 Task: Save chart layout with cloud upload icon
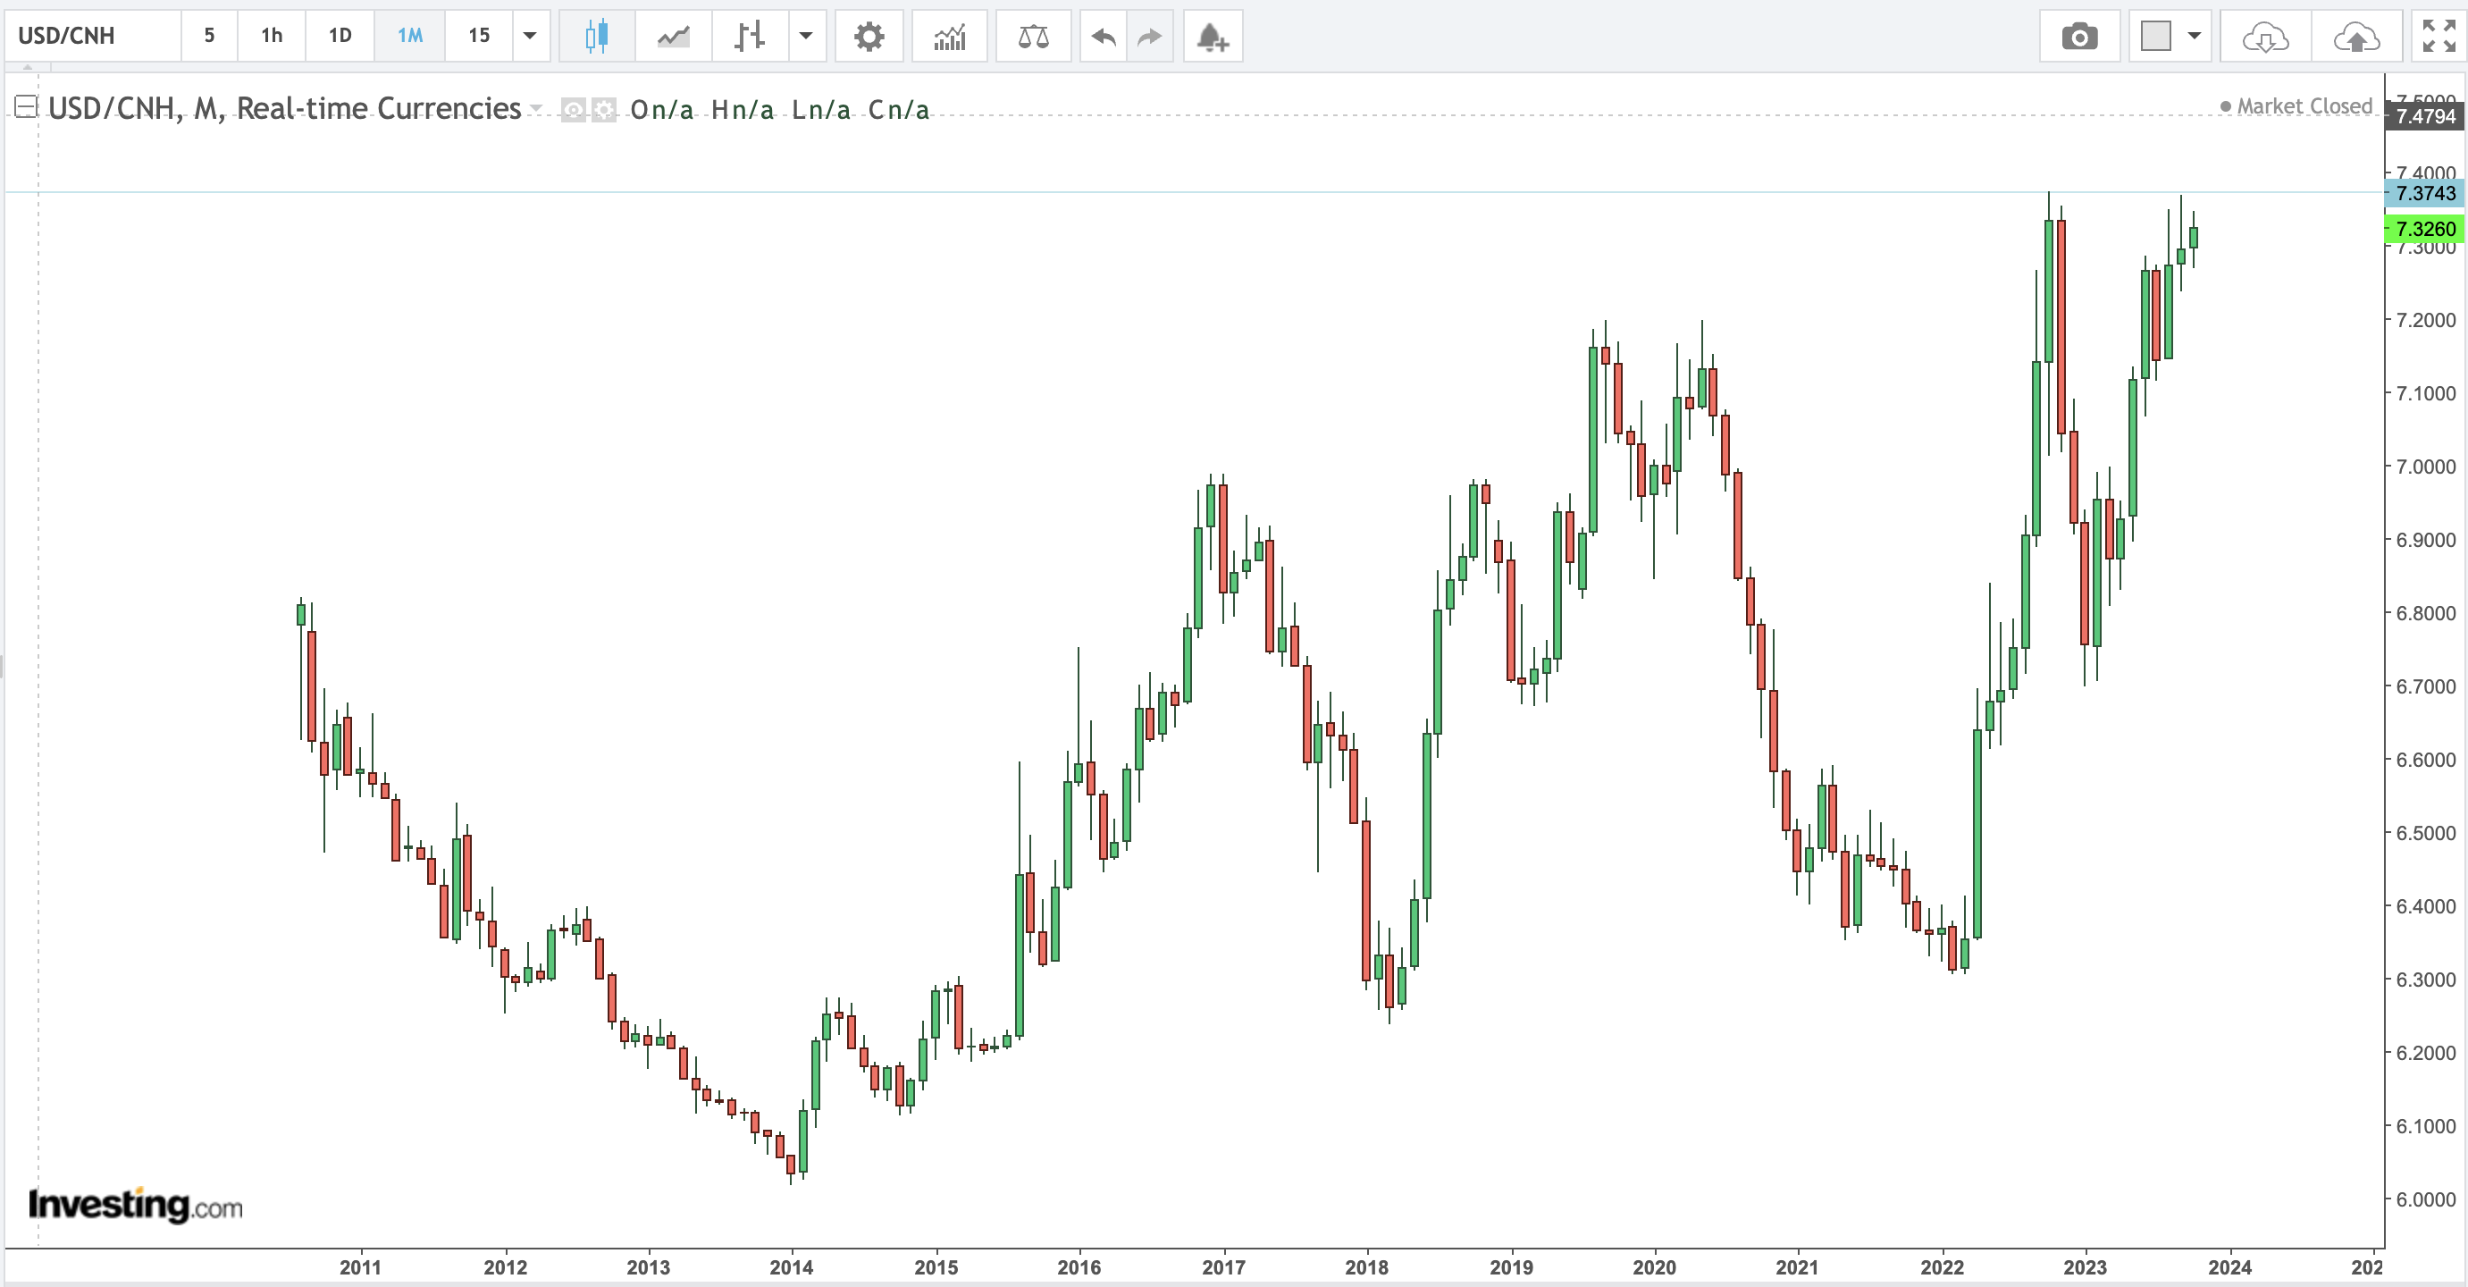click(2356, 37)
